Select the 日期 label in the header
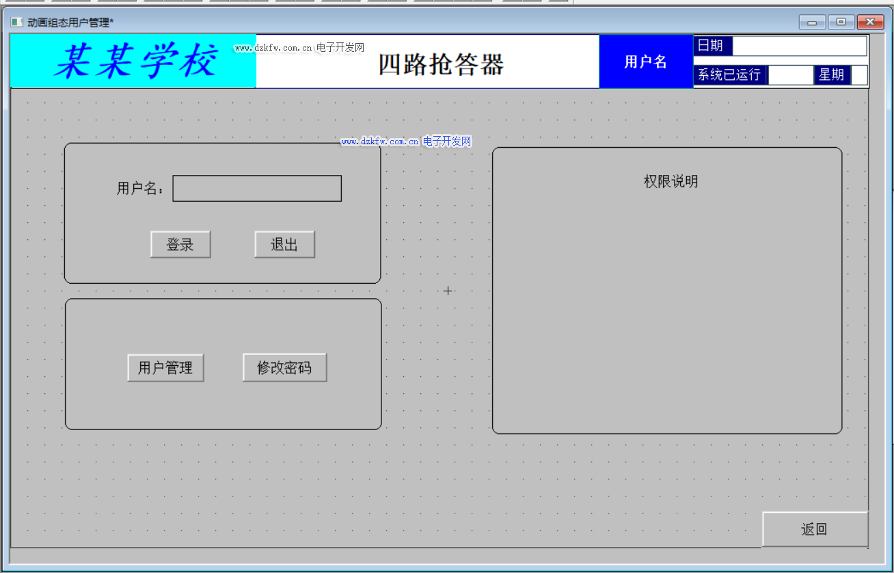The height and width of the screenshot is (573, 894). [x=712, y=46]
